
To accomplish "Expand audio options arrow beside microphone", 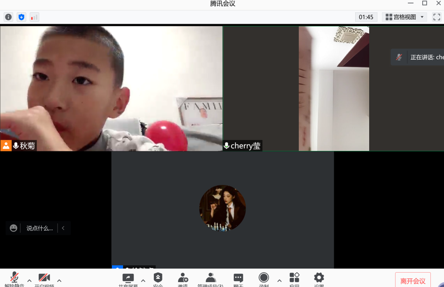I will (29, 281).
